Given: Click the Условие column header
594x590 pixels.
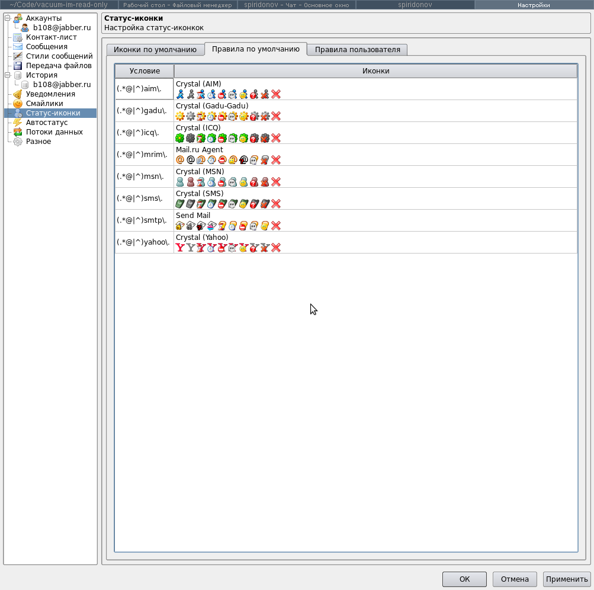Looking at the screenshot, I should click(x=145, y=71).
